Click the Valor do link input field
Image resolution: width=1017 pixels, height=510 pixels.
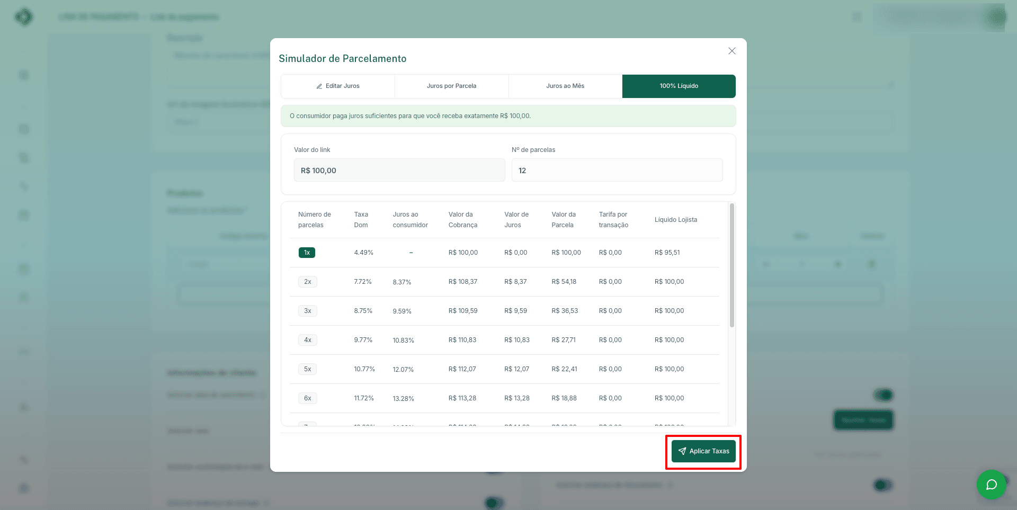click(x=399, y=171)
